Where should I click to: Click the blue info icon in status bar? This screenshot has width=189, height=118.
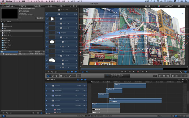tap(4, 116)
